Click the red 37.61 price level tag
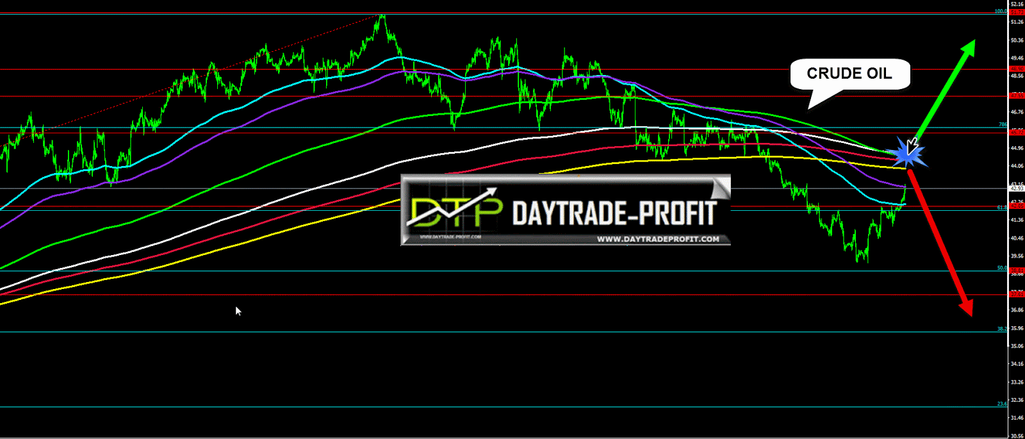1025x439 pixels. click(x=1017, y=294)
